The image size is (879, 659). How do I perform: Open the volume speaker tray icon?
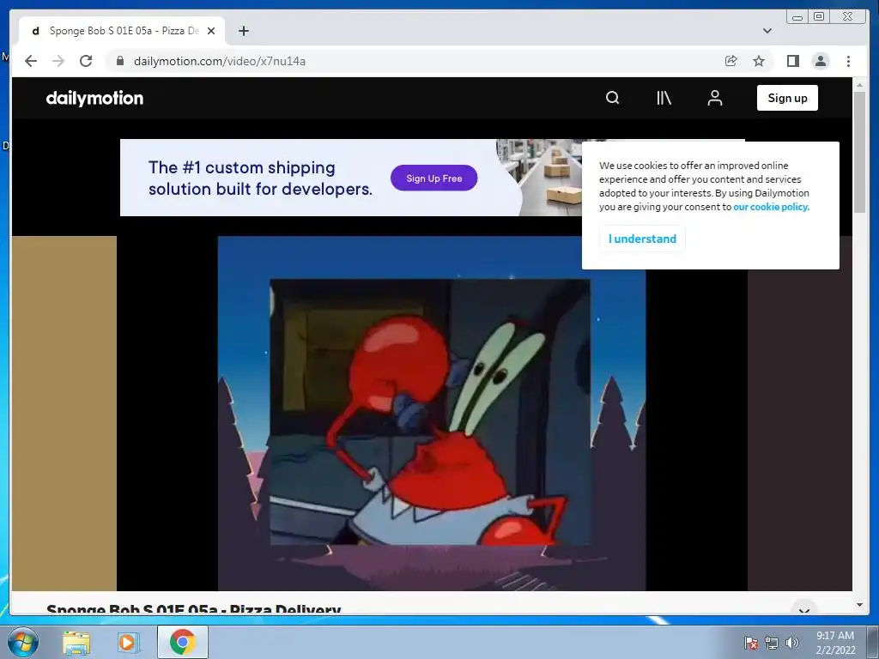pyautogui.click(x=791, y=643)
